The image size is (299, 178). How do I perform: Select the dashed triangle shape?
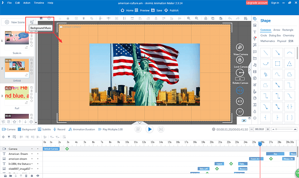[x=289, y=63]
